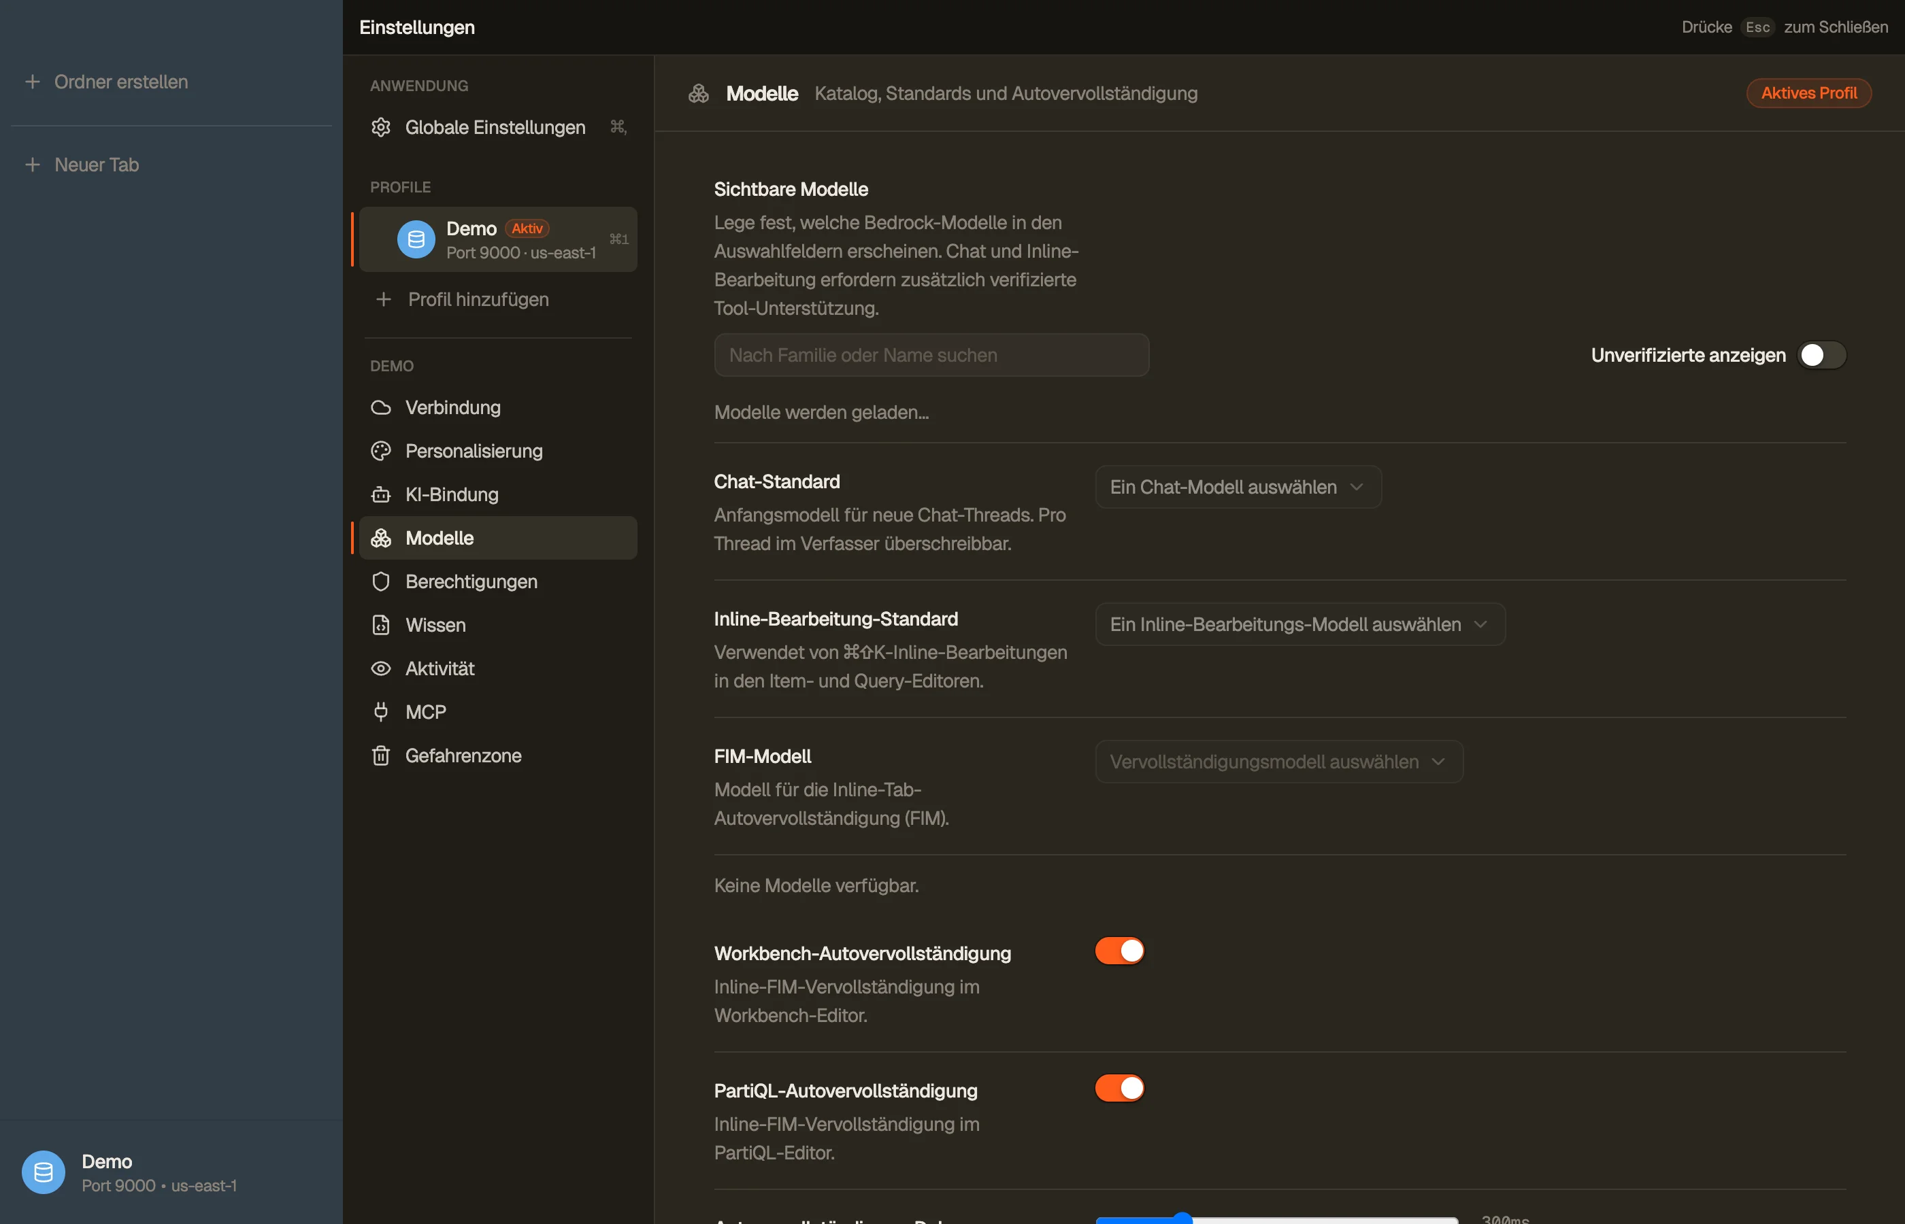1905x1224 pixels.
Task: Click the cloud icon beside Verbindung
Action: click(381, 408)
